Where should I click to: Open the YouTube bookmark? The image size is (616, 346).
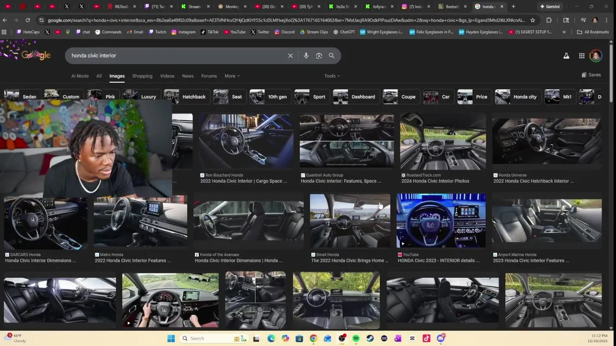coord(234,32)
